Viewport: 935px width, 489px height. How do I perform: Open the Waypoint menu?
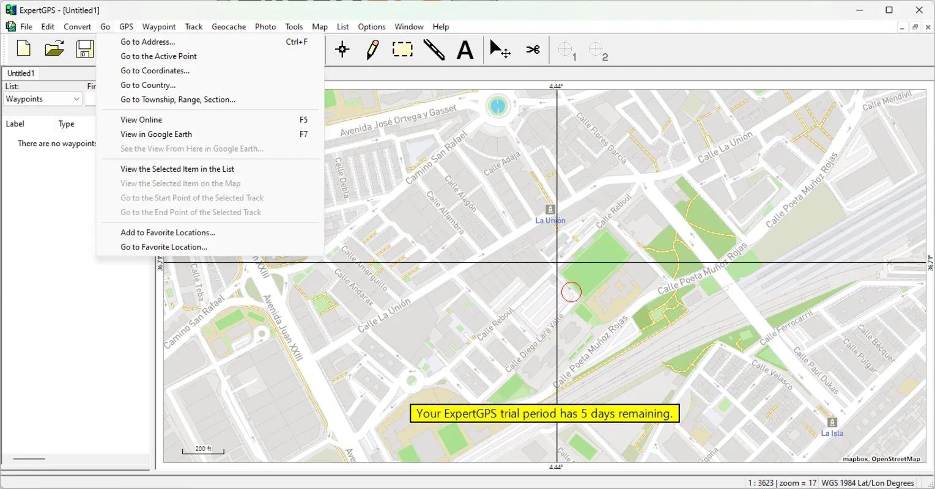pyautogui.click(x=159, y=27)
